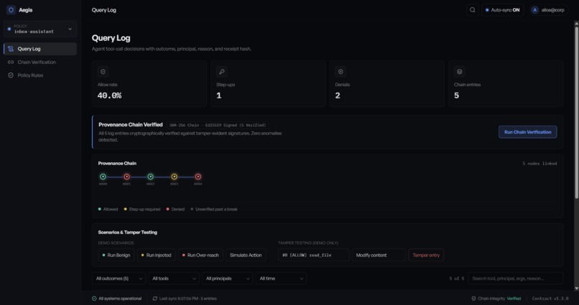Screen dimensions: 579x305
Task: Click the Aegis shield logo icon
Action: (x=11, y=10)
